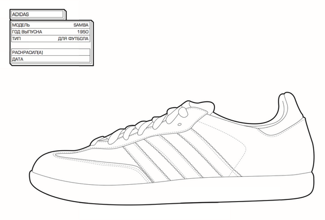Screen dimensions: 325x220
Task: Click the ДЛЯ ФУТБОЛА type value
Action: coord(74,39)
